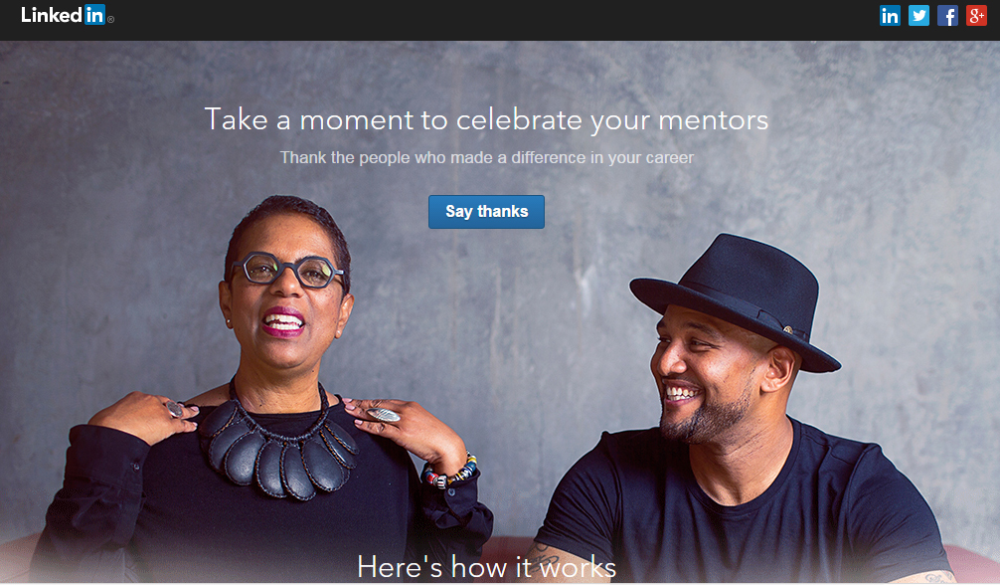Click the "Here's how it works" heading
Viewport: 1000px width, 585px height.
[486, 567]
